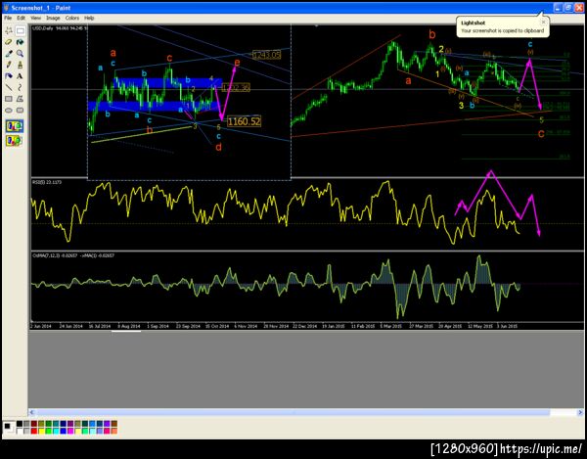Viewport: 587px width, 459px height.
Task: Open the Edit menu
Action: 21,18
